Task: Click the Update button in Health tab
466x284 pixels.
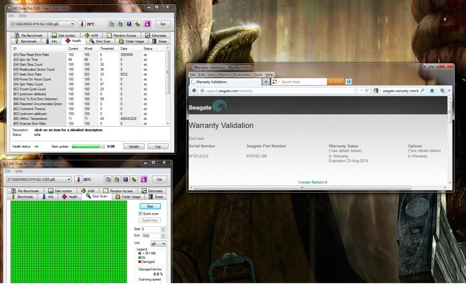Action: coord(134,147)
